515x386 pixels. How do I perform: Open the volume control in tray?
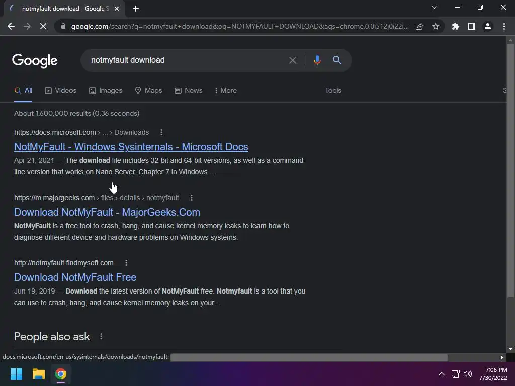(468, 374)
